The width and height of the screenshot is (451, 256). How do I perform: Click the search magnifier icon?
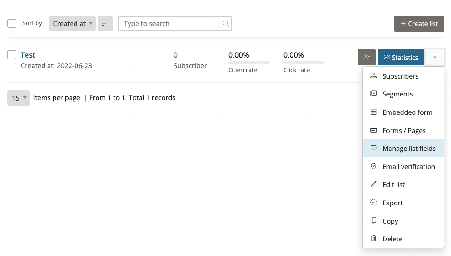(x=226, y=24)
